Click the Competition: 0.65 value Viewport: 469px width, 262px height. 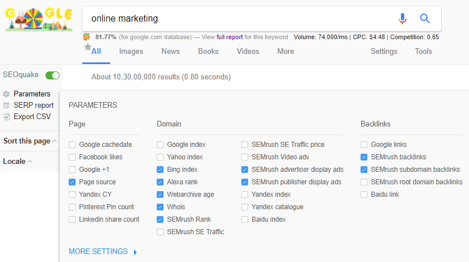tap(414, 37)
